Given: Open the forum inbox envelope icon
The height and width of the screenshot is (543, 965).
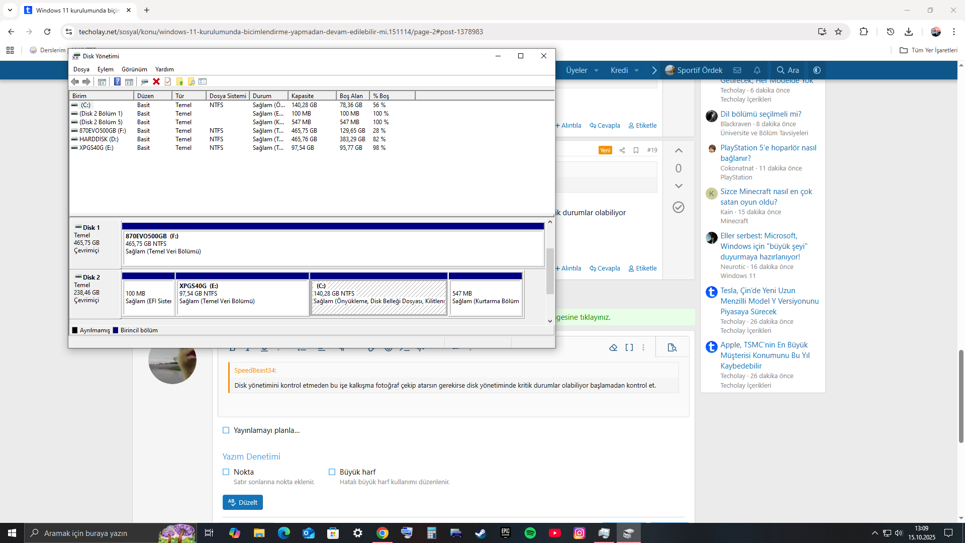Looking at the screenshot, I should click(737, 70).
